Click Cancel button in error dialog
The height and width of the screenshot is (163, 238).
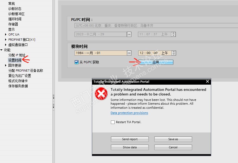tap(173, 147)
